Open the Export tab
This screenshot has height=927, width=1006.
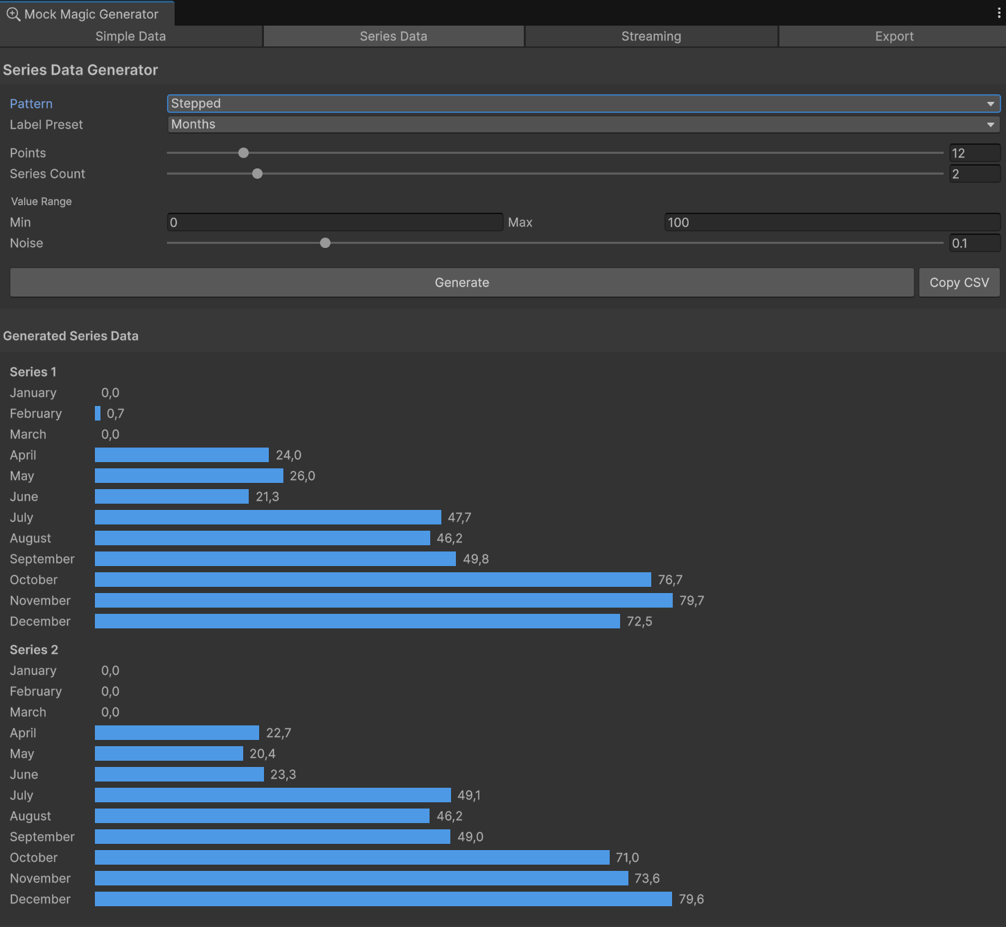point(894,36)
